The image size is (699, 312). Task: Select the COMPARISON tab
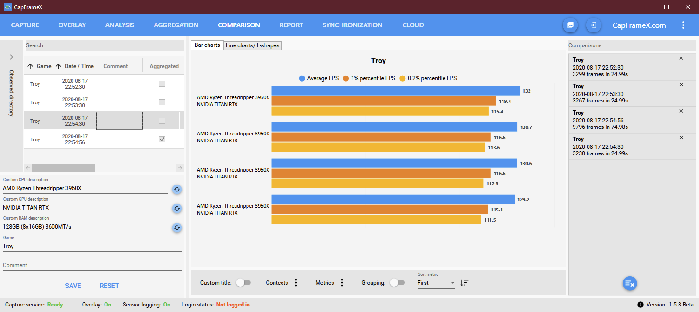[x=239, y=25]
